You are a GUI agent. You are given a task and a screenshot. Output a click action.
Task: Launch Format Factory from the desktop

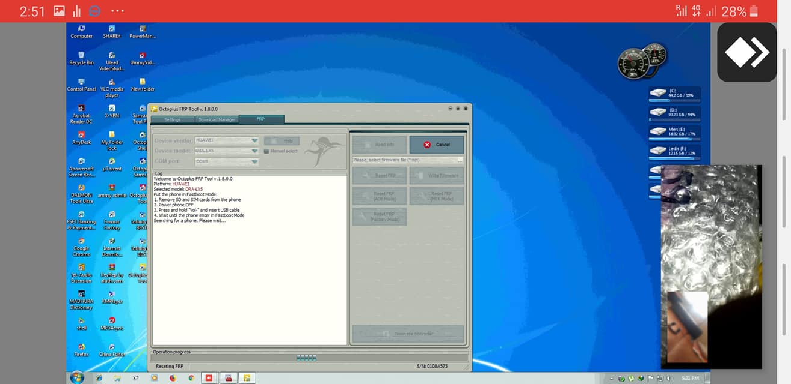(112, 220)
